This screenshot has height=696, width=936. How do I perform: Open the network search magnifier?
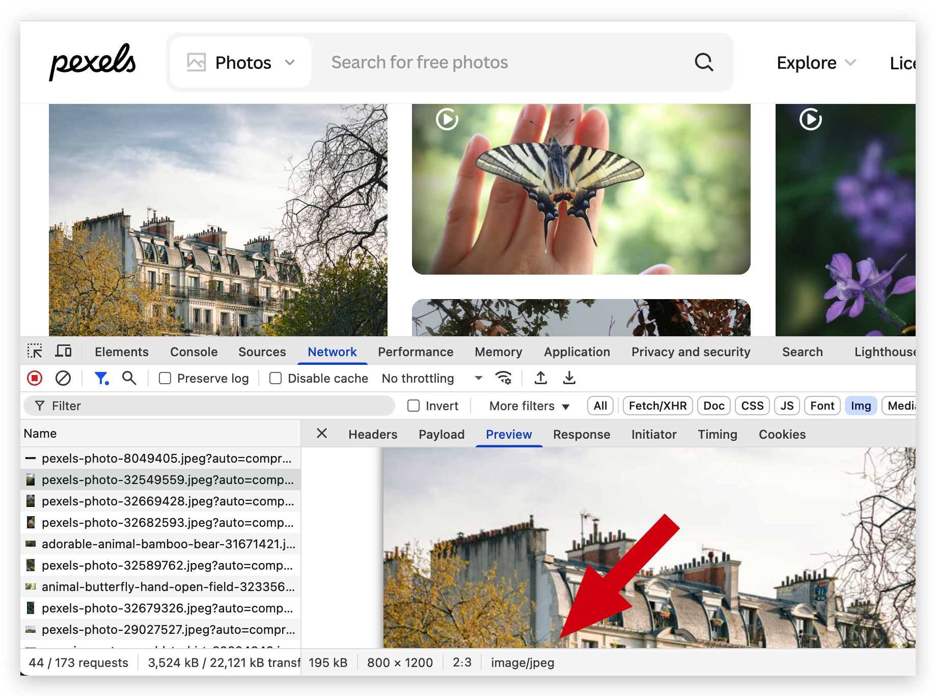click(x=129, y=378)
